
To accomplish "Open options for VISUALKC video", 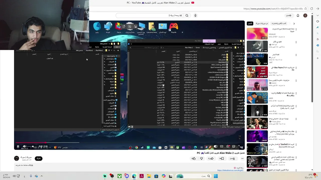I will tap(296, 29).
